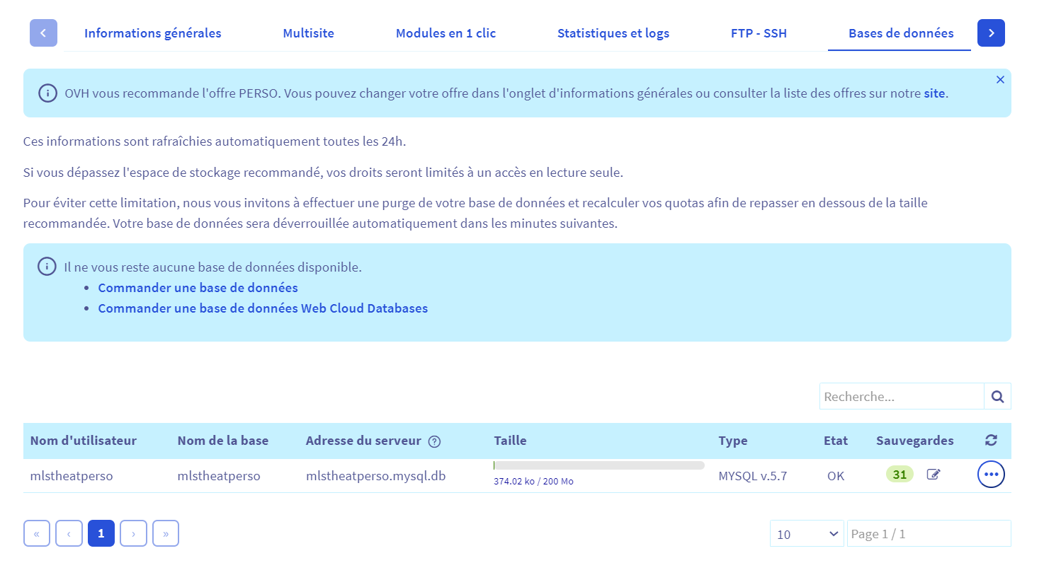Go to Modules en 1 clic tab
This screenshot has width=1044, height=575.
pyautogui.click(x=446, y=33)
